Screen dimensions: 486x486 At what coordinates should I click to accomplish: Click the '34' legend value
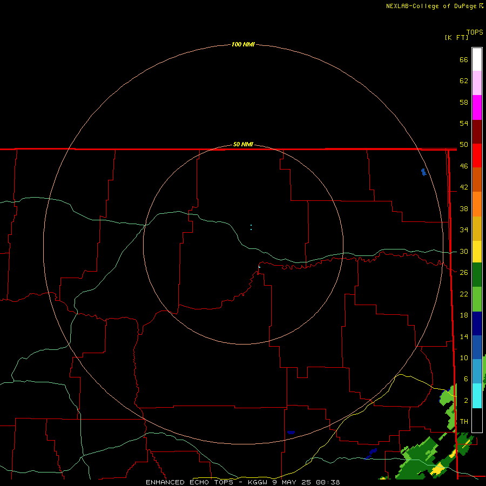(464, 230)
